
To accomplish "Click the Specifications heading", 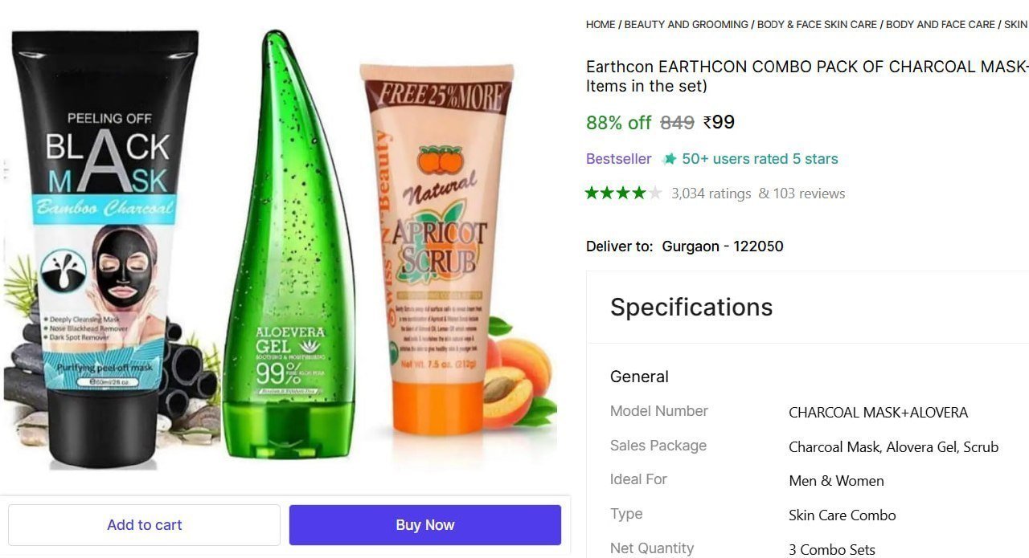I will 691,308.
